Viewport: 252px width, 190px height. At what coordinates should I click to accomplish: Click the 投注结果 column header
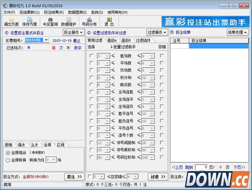coord(218,41)
